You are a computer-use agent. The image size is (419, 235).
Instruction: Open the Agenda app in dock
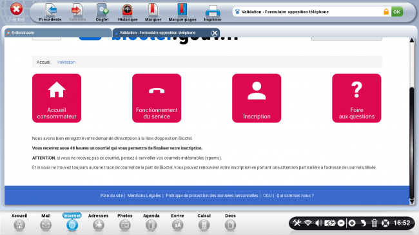151,222
